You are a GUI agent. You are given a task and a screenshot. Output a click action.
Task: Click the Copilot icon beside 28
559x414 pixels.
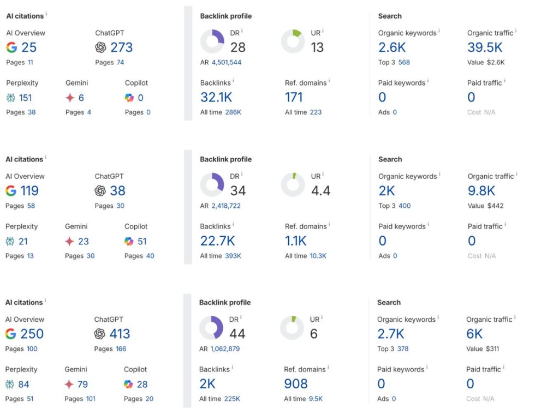pos(128,385)
